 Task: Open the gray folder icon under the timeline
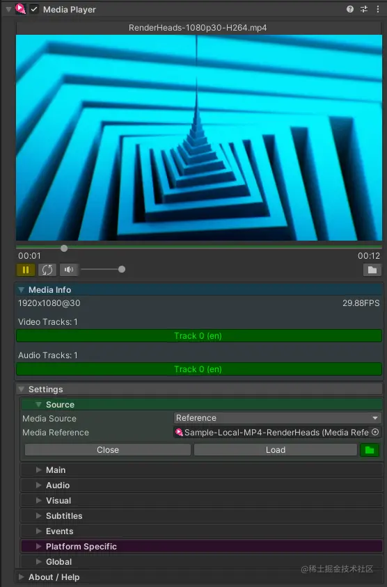click(x=372, y=270)
